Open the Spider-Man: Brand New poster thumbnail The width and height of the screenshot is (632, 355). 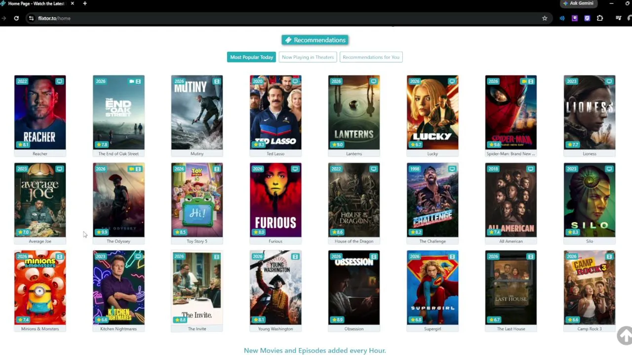pos(511,112)
